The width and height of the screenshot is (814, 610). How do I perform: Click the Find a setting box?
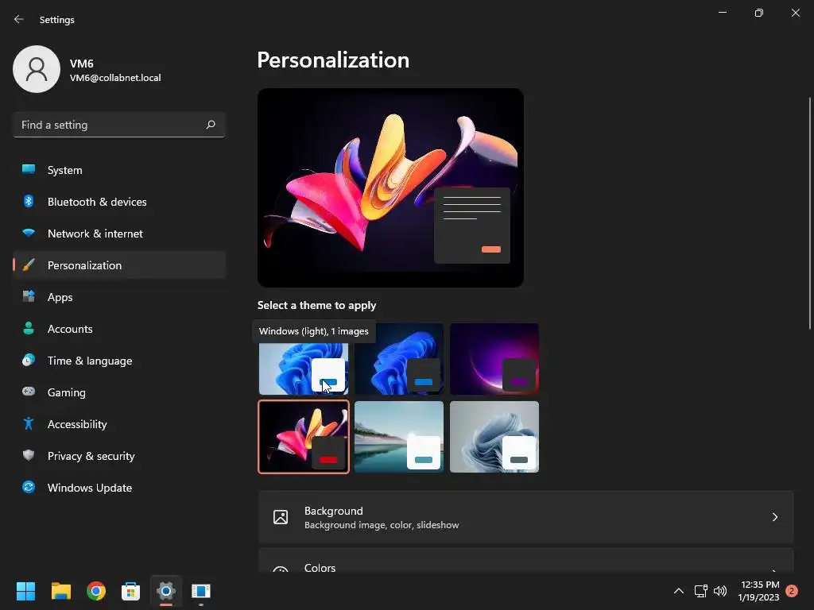(x=119, y=125)
